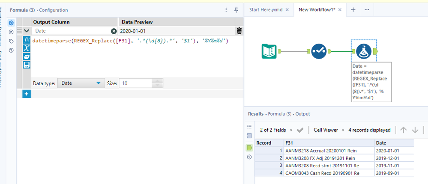The height and width of the screenshot is (184, 428).
Task: Expand the 2 of 2 Fields dropdown
Action: pyautogui.click(x=276, y=130)
